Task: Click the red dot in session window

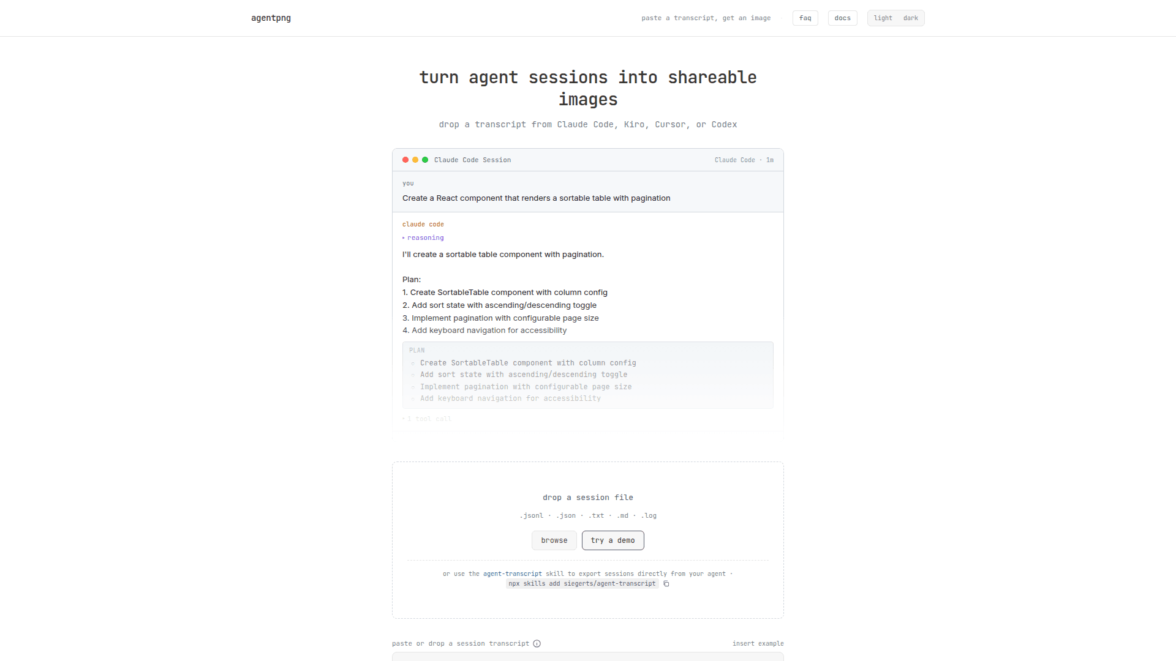Action: (x=405, y=160)
